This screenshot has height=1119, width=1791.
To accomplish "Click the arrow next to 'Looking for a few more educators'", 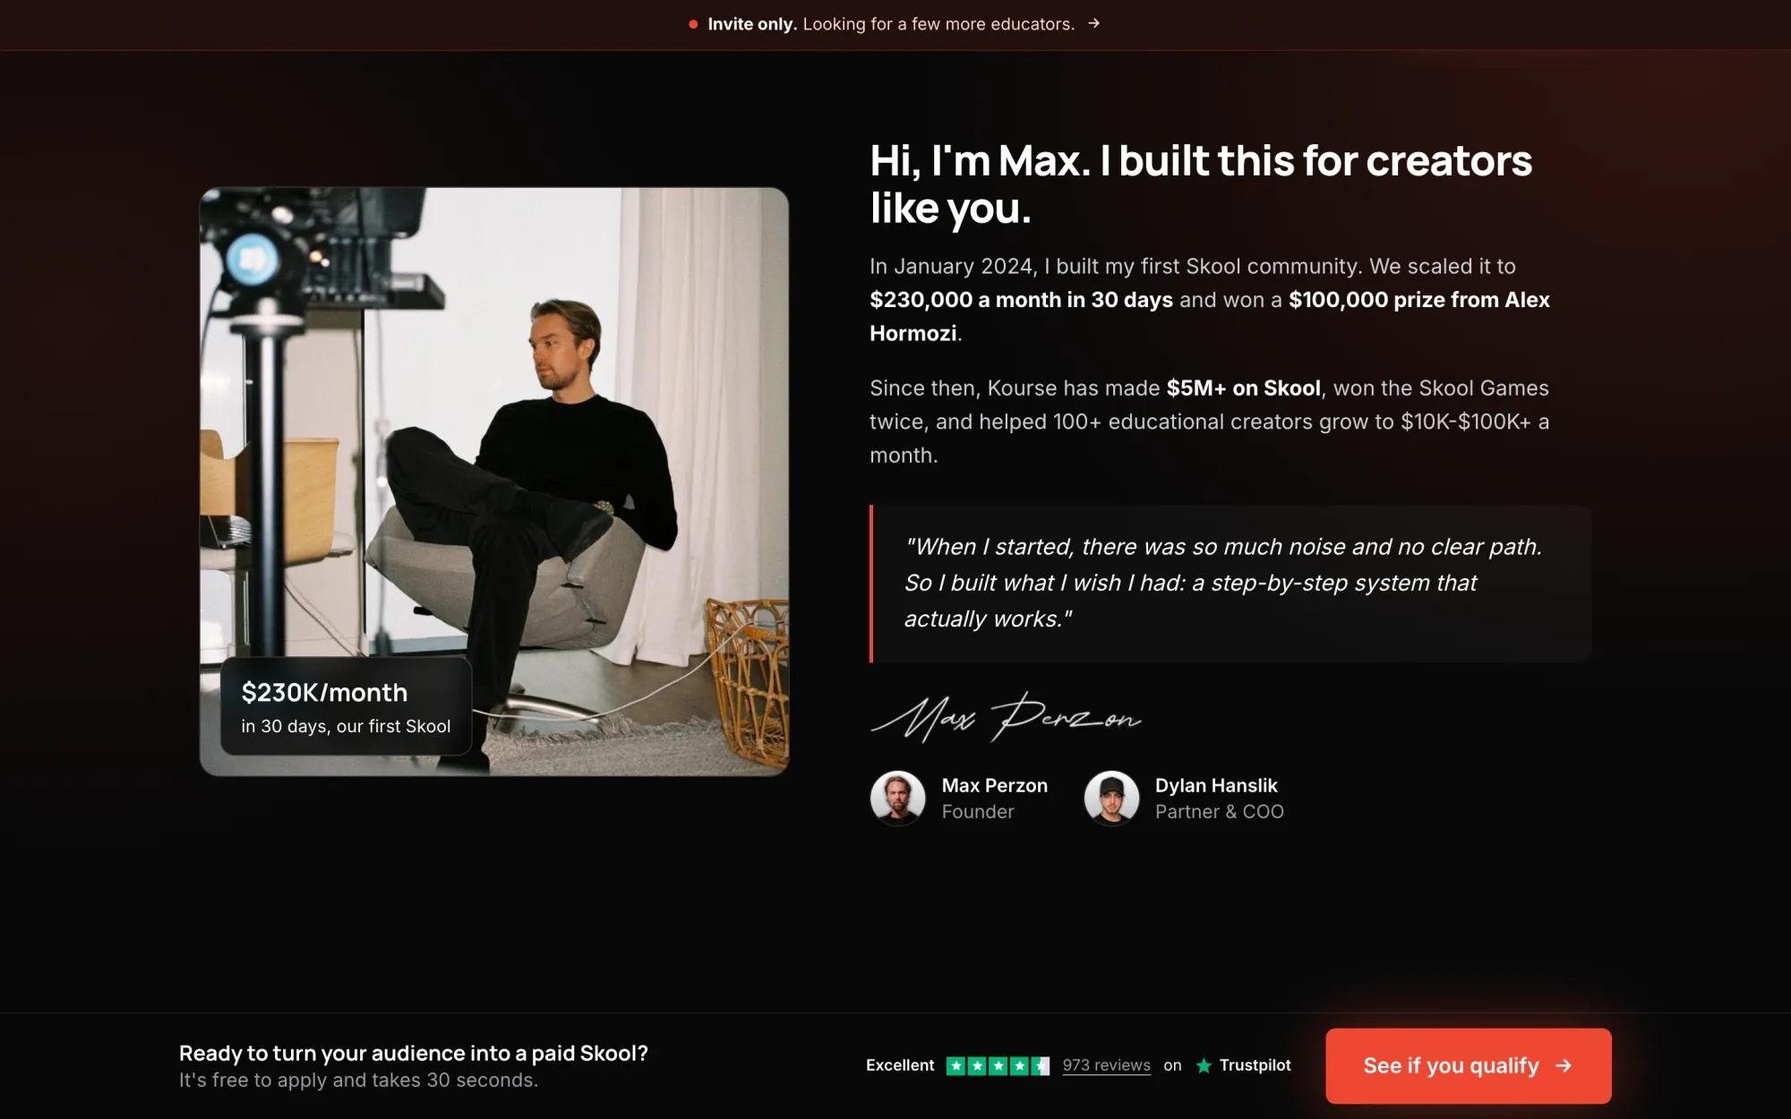I will [x=1093, y=23].
